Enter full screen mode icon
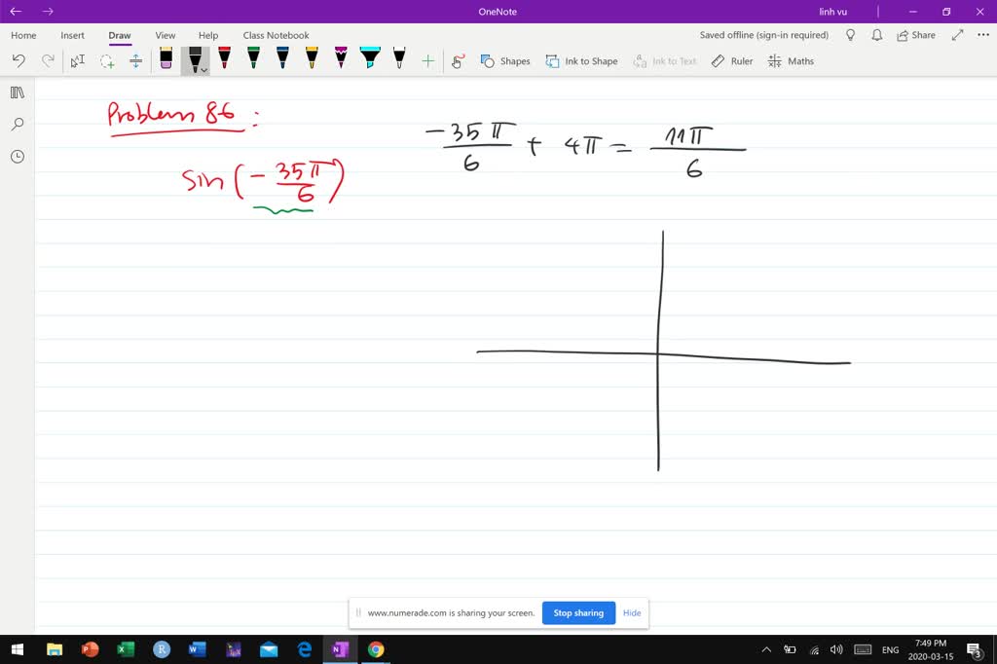The height and width of the screenshot is (664, 997). point(958,35)
